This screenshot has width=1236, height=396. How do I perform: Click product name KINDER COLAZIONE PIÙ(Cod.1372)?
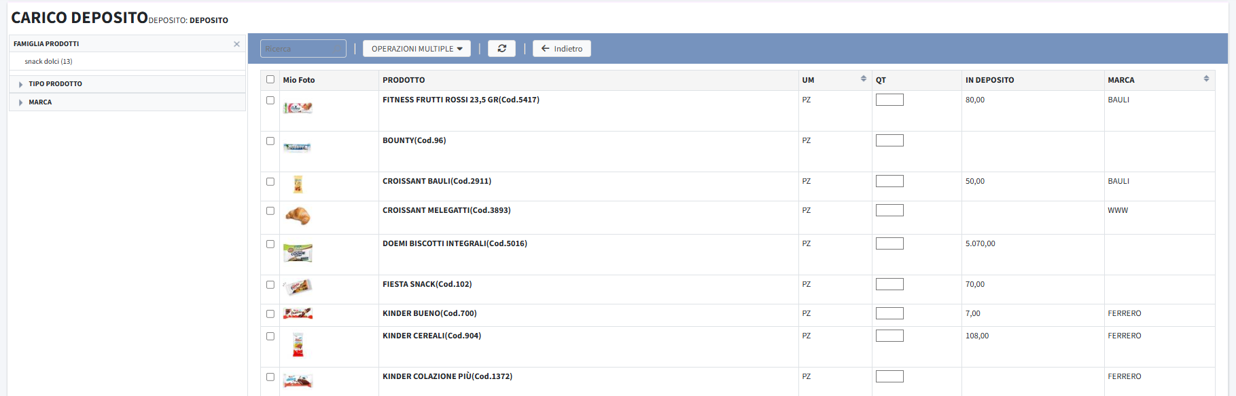coord(447,376)
